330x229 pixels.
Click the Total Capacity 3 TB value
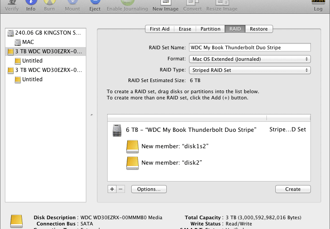click(x=263, y=217)
